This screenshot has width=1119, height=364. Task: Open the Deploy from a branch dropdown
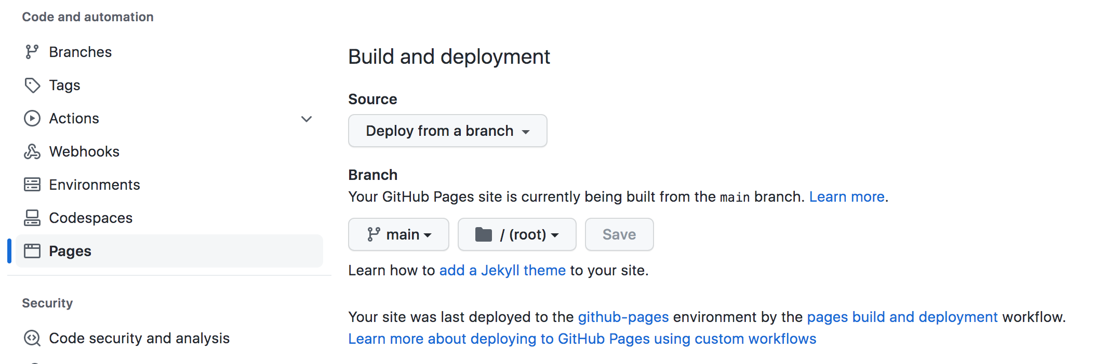(448, 131)
